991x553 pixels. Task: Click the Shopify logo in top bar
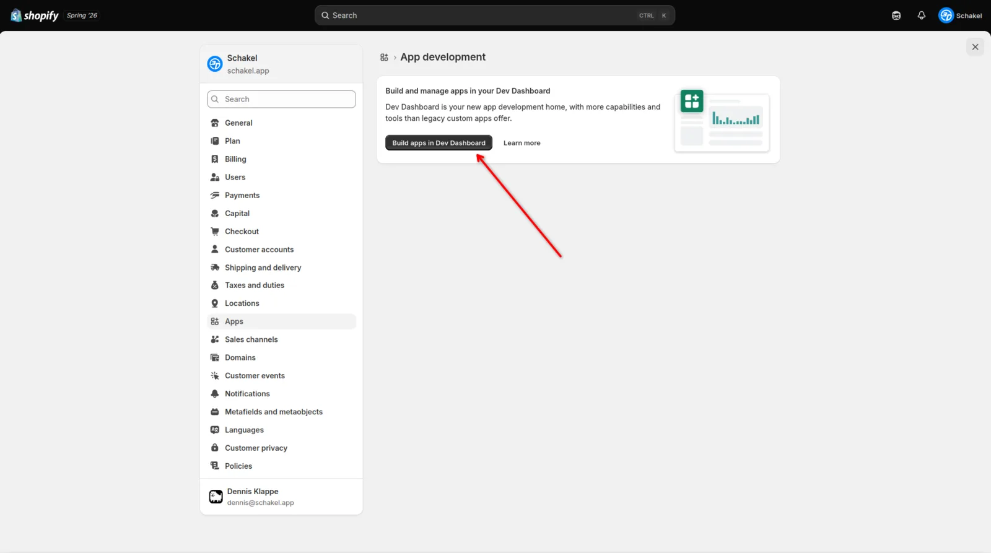coord(35,15)
